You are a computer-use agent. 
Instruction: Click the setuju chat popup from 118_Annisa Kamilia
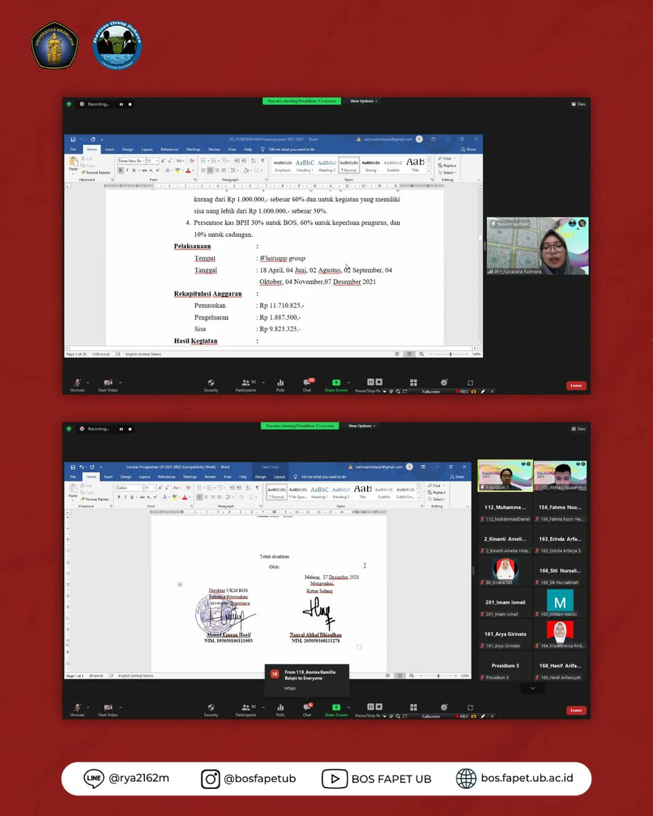(x=307, y=680)
